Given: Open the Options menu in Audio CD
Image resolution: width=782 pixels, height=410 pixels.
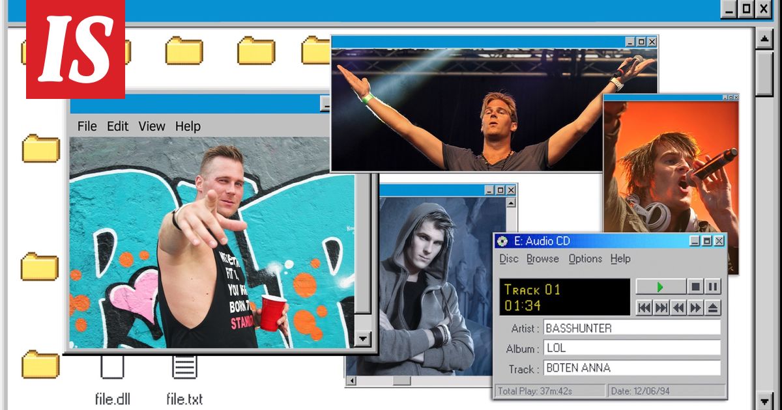Looking at the screenshot, I should click(585, 259).
